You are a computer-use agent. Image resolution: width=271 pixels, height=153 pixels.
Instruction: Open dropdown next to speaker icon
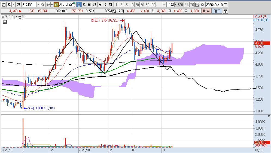51,5
